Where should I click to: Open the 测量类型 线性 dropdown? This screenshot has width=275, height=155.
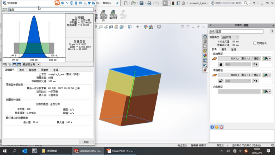pyautogui.click(x=230, y=37)
